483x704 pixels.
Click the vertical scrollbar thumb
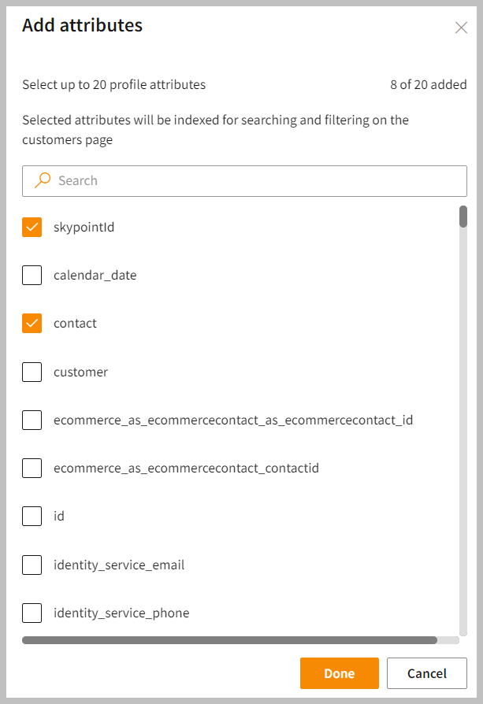[x=463, y=217]
